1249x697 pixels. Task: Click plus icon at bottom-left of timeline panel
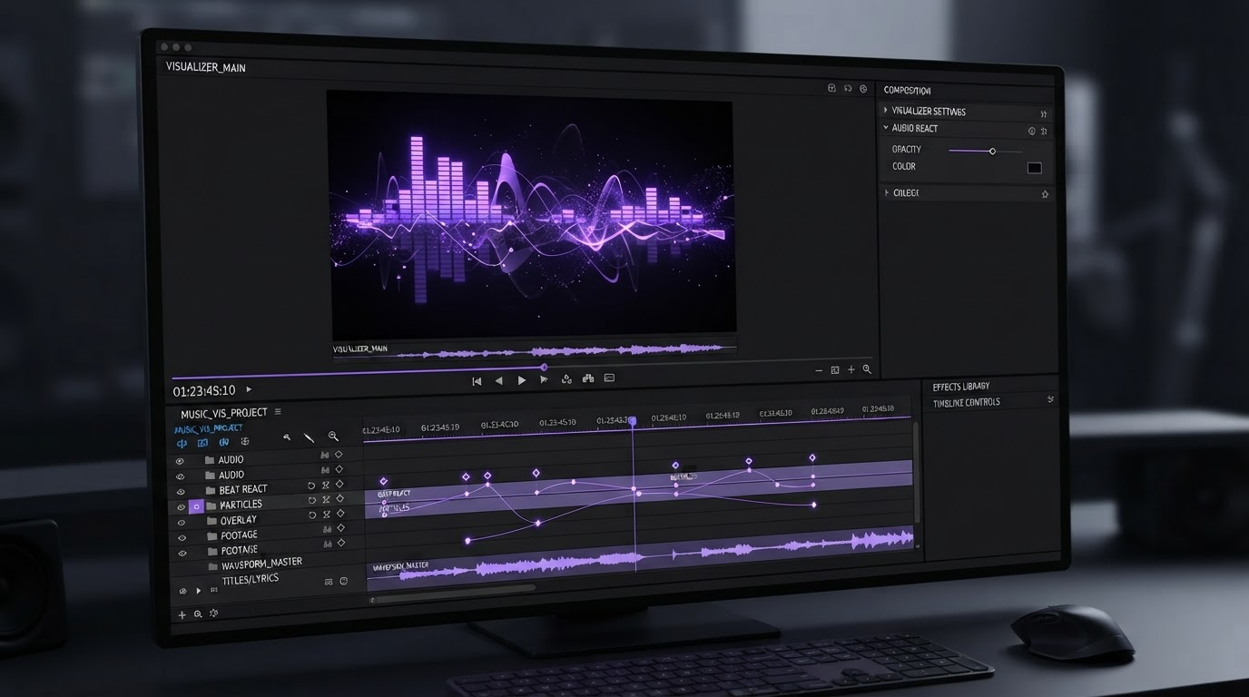[x=182, y=614]
